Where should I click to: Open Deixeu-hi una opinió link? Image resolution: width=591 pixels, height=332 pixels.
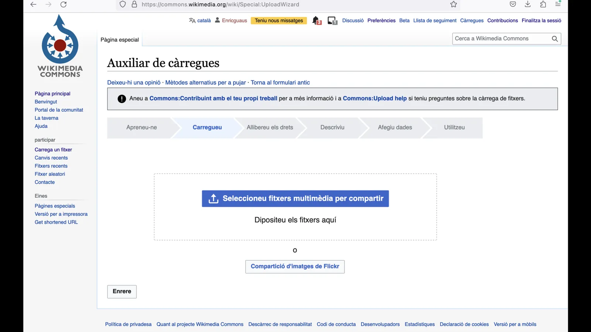(x=134, y=83)
